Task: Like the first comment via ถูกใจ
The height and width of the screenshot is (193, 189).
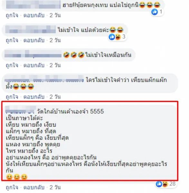Action: 12,15
